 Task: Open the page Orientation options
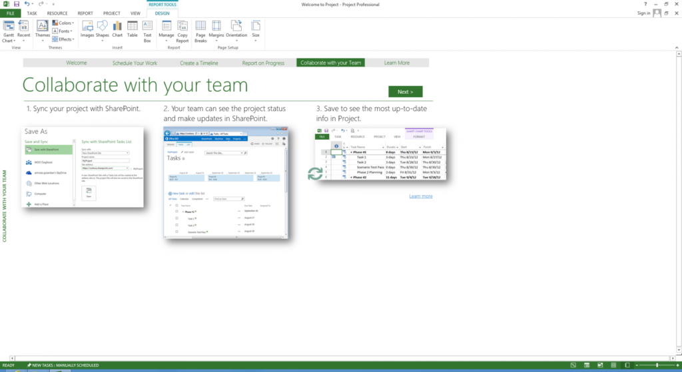coord(236,32)
